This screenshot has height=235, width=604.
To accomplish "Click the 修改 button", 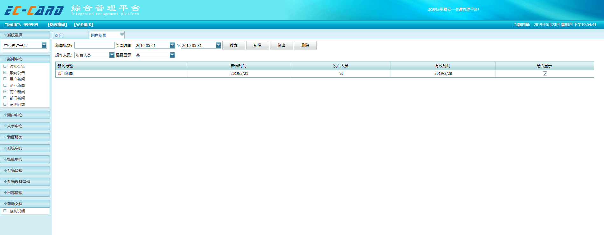I will (x=281, y=45).
